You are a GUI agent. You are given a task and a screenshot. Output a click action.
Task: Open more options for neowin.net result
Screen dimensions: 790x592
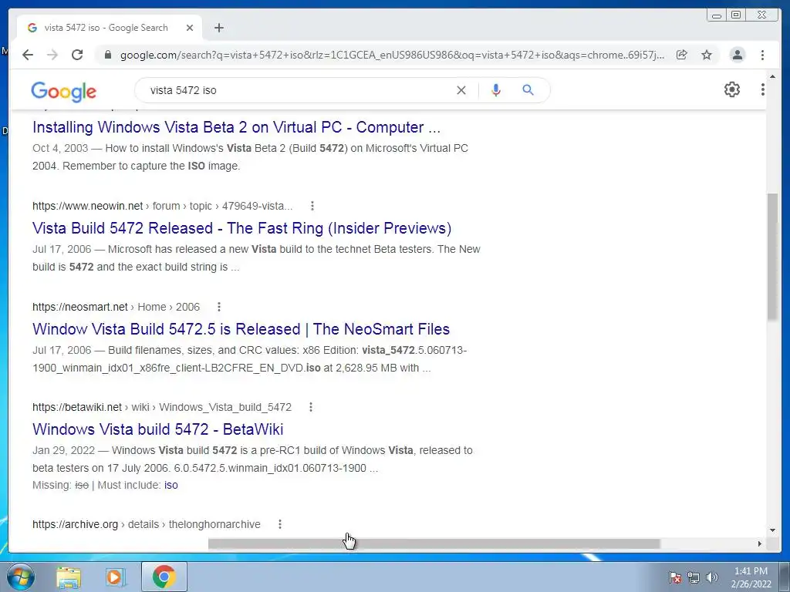[312, 206]
